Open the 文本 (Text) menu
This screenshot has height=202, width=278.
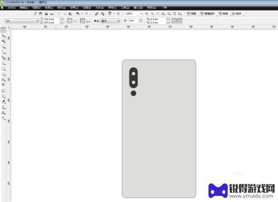pos(100,8)
